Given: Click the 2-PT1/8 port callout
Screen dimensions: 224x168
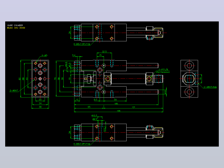Looking at the screenshot, I should [163, 70].
